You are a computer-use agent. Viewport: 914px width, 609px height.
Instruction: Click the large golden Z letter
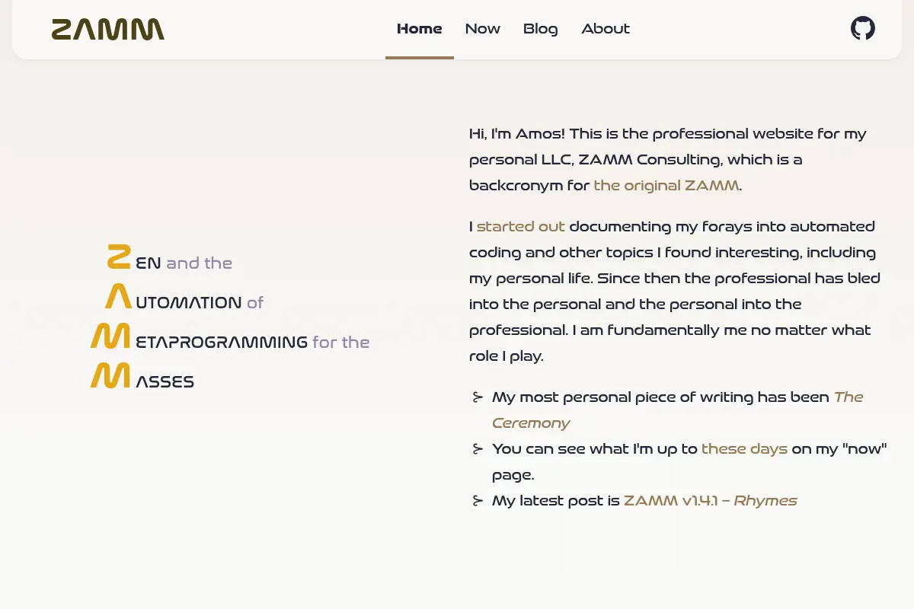click(x=118, y=257)
